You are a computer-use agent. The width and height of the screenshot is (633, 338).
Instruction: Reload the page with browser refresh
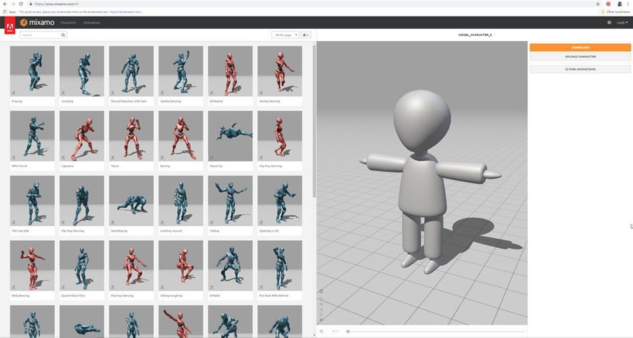coord(21,4)
